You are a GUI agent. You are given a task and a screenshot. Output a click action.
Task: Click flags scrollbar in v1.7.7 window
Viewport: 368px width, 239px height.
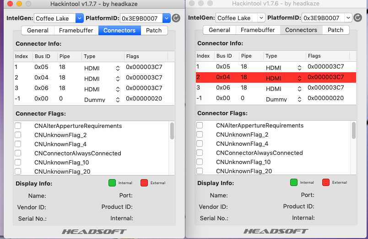point(172,131)
